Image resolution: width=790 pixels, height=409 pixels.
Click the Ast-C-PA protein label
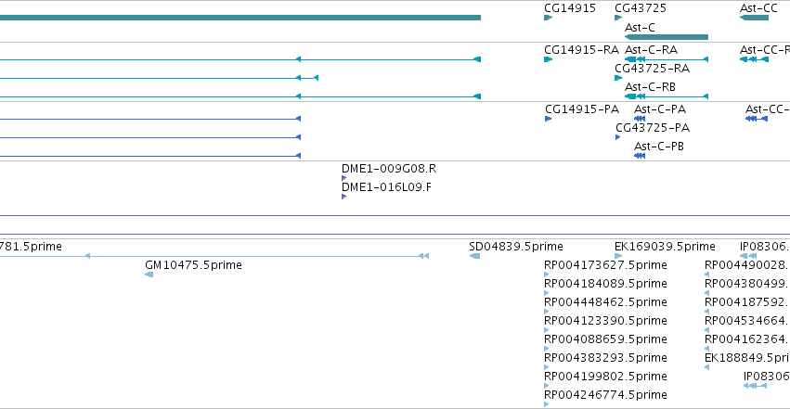(x=660, y=109)
